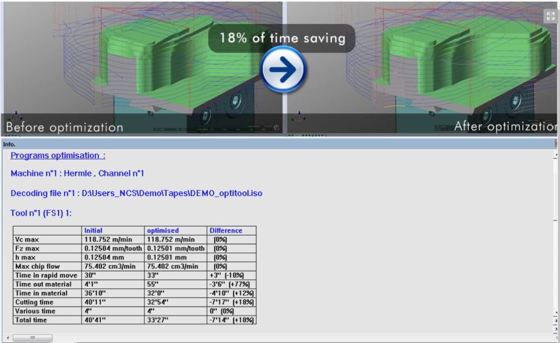Click the axis triad in the right view

pos(299,117)
